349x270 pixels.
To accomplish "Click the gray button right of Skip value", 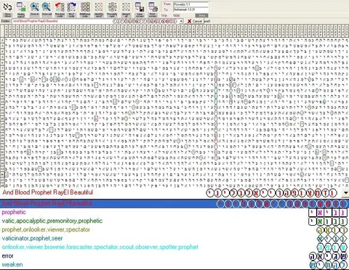I will [201, 15].
